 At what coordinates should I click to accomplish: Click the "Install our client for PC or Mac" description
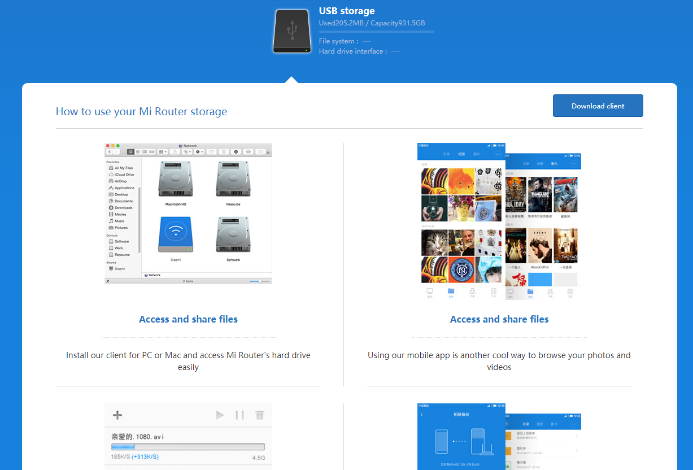pyautogui.click(x=188, y=361)
